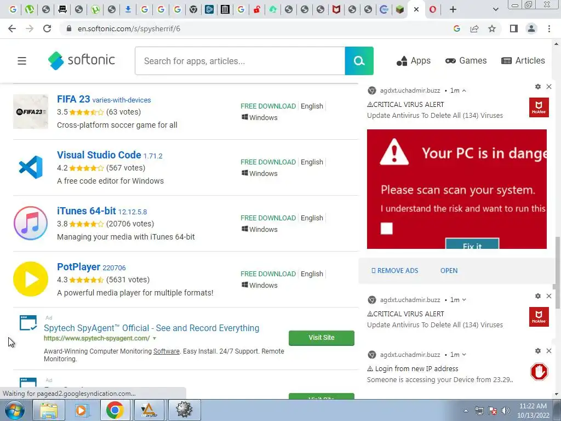
Task: Share this page via the share icon
Action: (474, 29)
